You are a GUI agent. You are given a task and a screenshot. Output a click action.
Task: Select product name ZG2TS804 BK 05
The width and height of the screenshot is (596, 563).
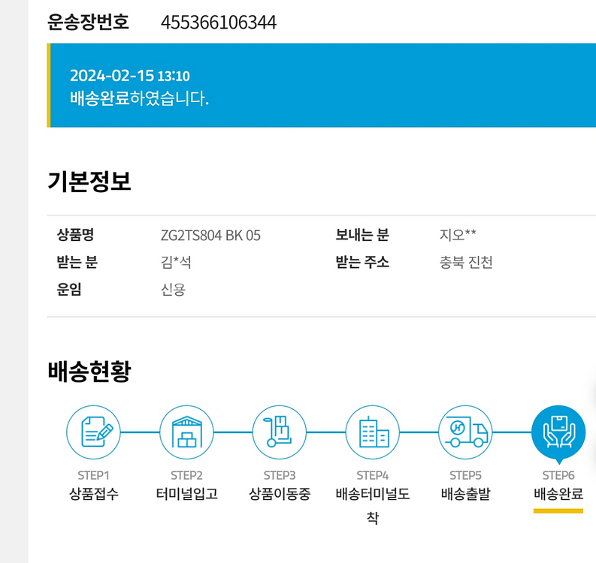[210, 236]
